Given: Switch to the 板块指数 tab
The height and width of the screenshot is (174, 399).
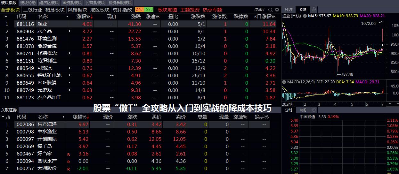Looking at the screenshot, I should 9,3.
